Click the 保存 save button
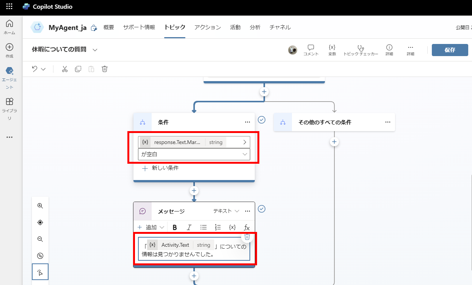472x285 pixels. tap(450, 50)
